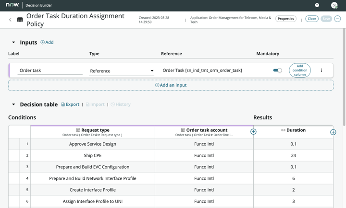Viewport: 346px width, 208px height.
Task: Edit the Order task label field
Action: pos(50,70)
